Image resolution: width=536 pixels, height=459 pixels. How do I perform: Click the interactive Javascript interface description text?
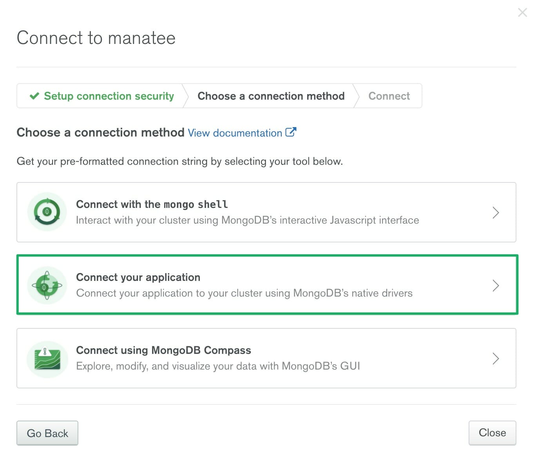click(x=247, y=220)
